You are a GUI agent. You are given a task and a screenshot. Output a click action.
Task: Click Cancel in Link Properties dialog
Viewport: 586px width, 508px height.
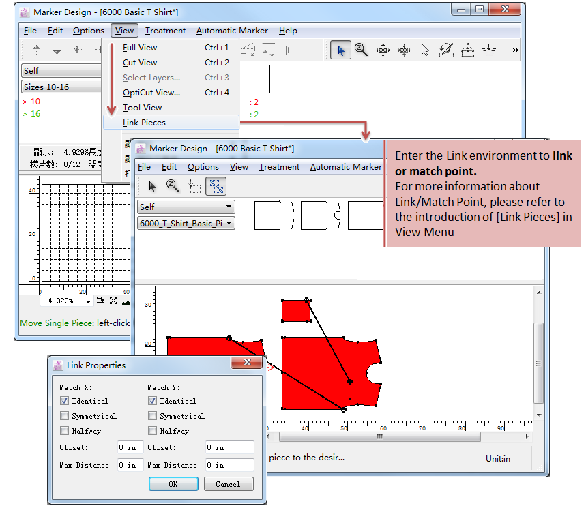point(227,484)
